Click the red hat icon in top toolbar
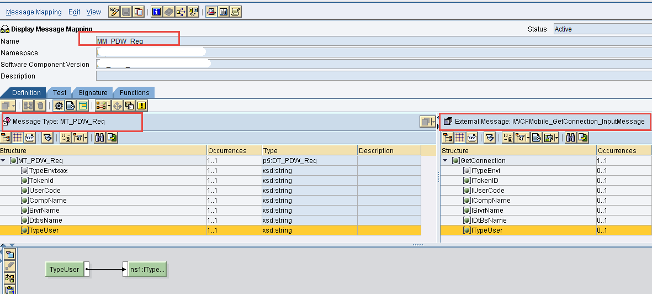The width and height of the screenshot is (652, 294). click(x=211, y=12)
